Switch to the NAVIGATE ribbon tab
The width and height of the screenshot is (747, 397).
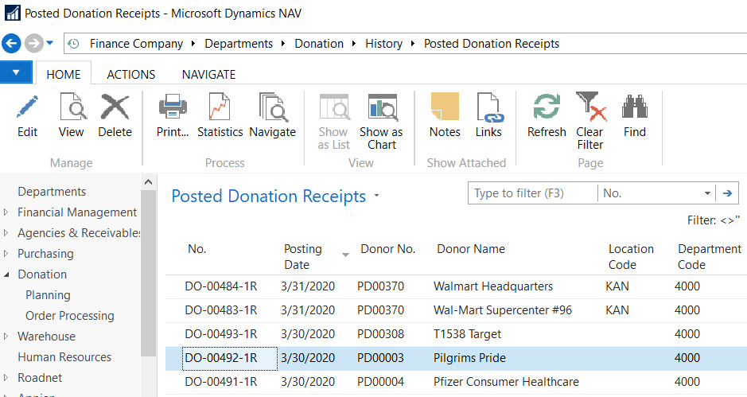(x=208, y=74)
